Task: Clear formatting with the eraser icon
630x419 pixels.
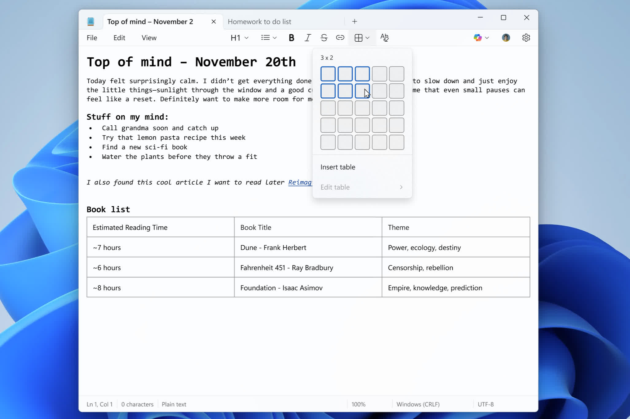Action: [x=385, y=37]
